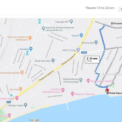Open the Центральна садиба hotel pin
Screen dimensions: 122x122
88,81
